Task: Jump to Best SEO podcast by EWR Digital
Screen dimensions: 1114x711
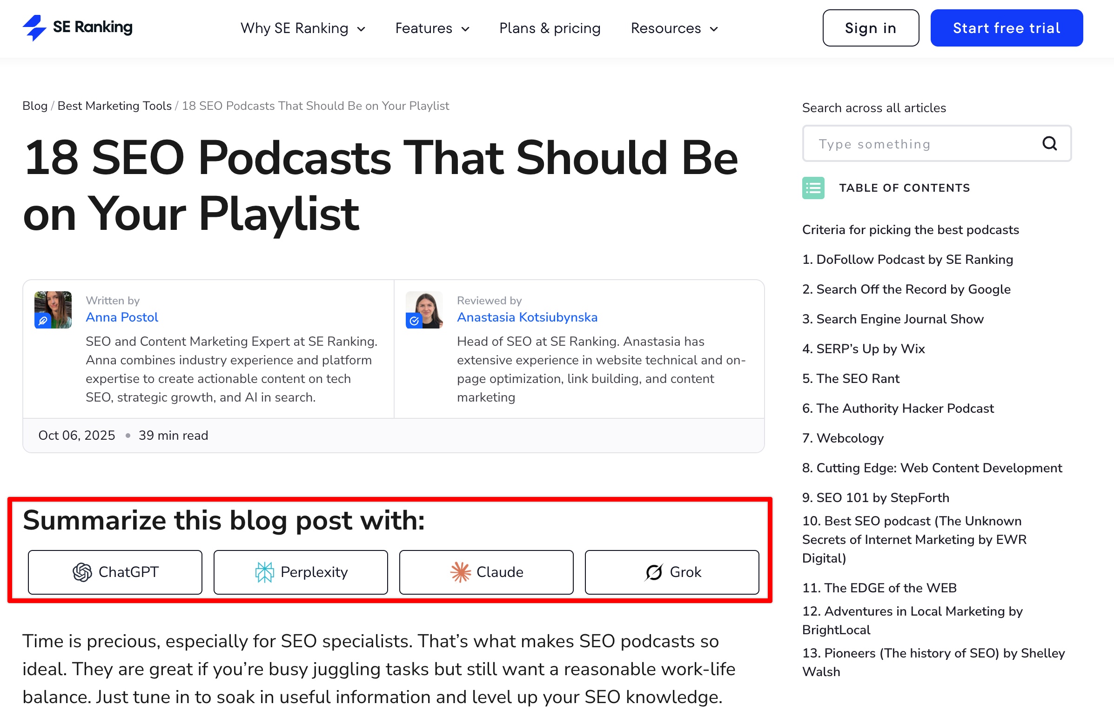Action: tap(914, 539)
